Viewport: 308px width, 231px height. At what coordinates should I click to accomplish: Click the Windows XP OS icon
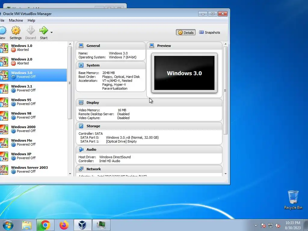4,156
